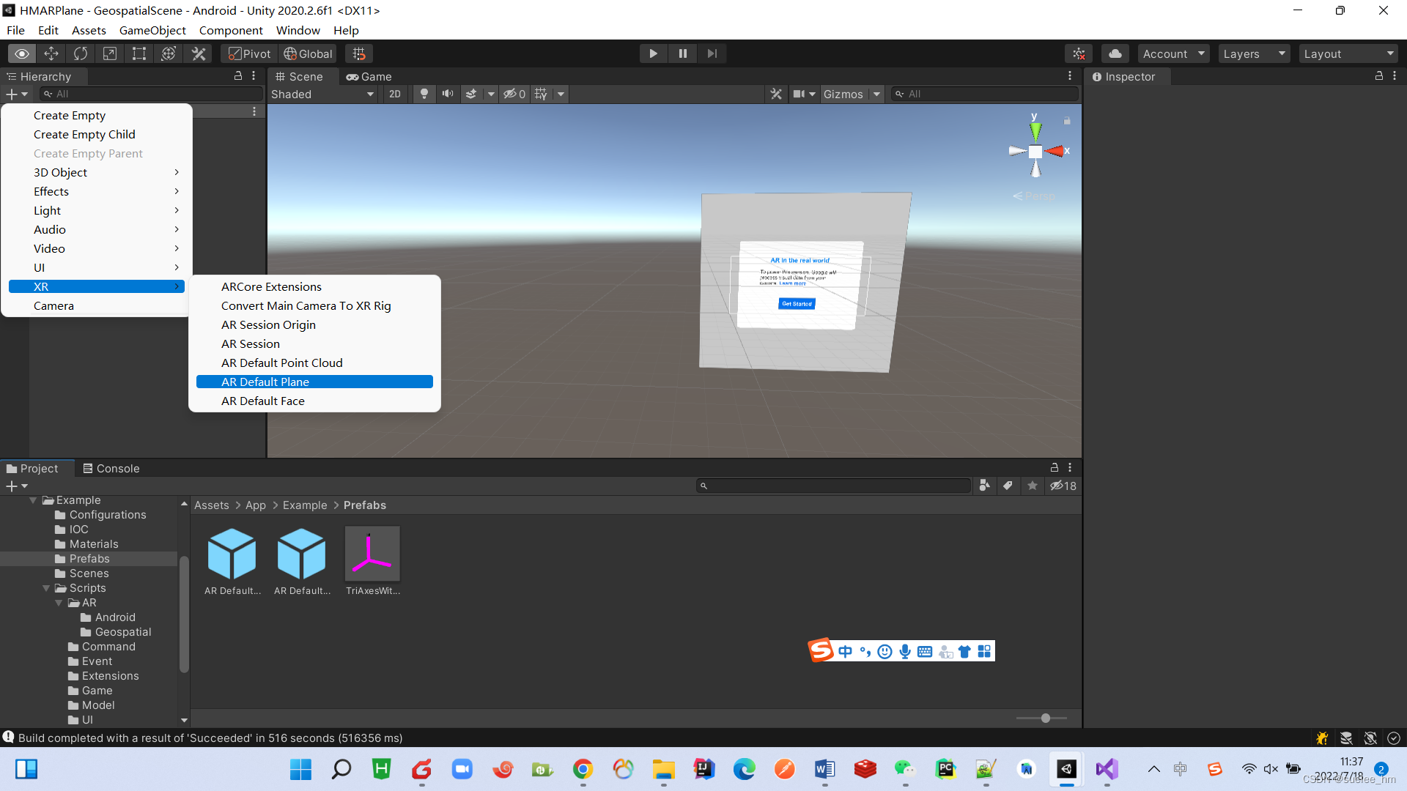Viewport: 1407px width, 791px height.
Task: Open the Cloud services icon
Action: [x=1115, y=53]
